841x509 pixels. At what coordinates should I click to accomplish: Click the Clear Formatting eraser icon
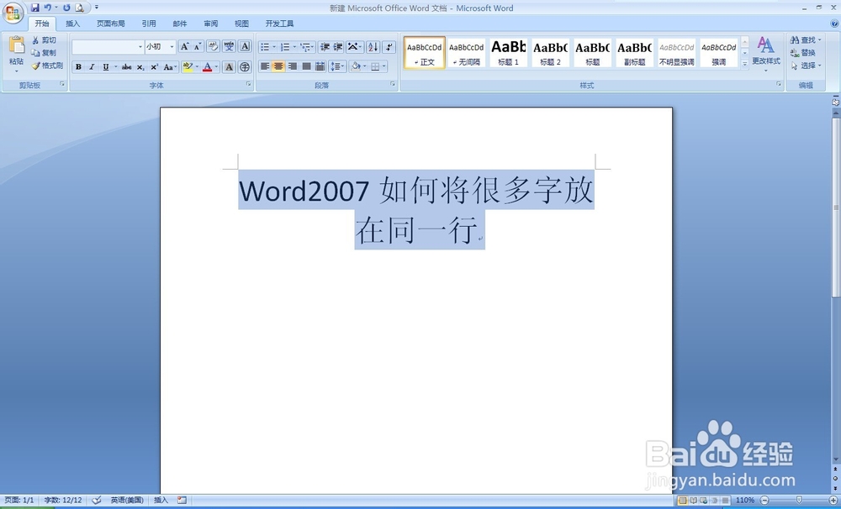pos(213,46)
